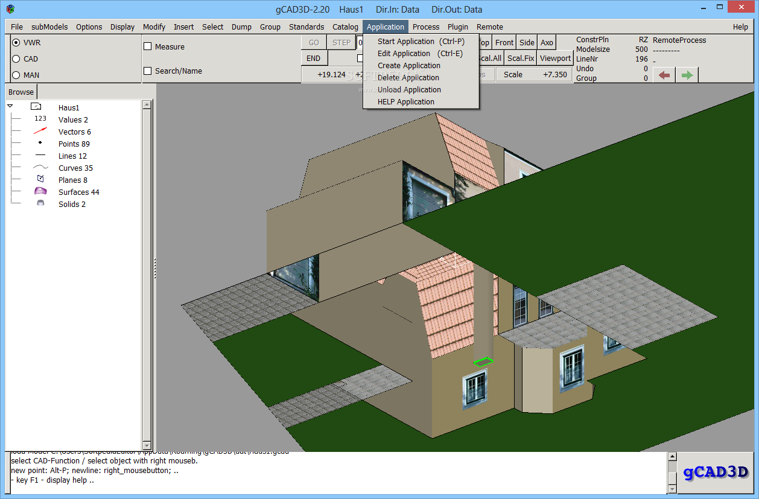The width and height of the screenshot is (759, 499).
Task: Click the red undo arrow icon
Action: pyautogui.click(x=664, y=75)
